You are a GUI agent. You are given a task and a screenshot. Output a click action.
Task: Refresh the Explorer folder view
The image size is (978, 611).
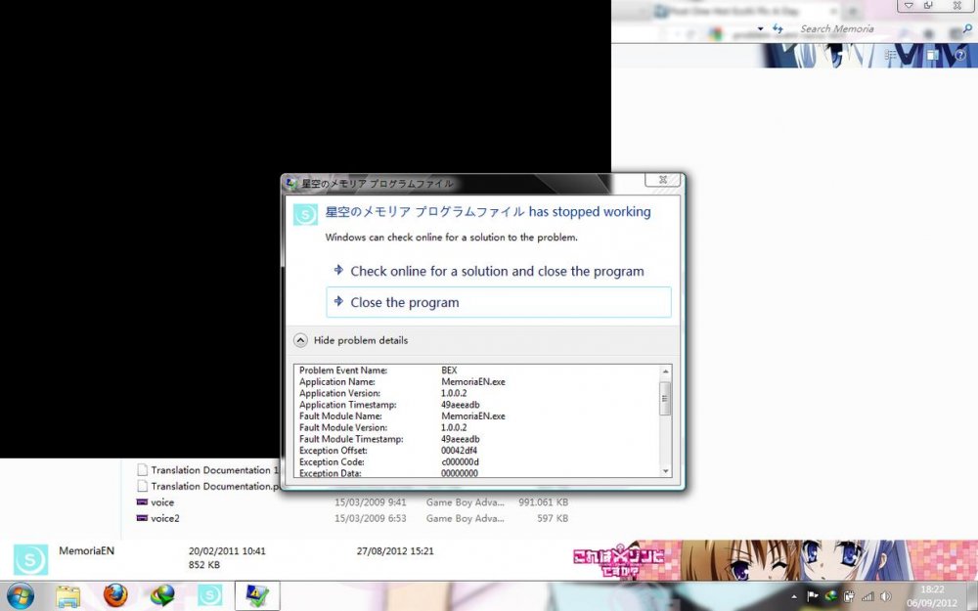tap(778, 29)
